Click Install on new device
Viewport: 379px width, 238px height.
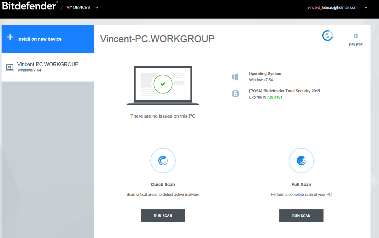coord(48,39)
